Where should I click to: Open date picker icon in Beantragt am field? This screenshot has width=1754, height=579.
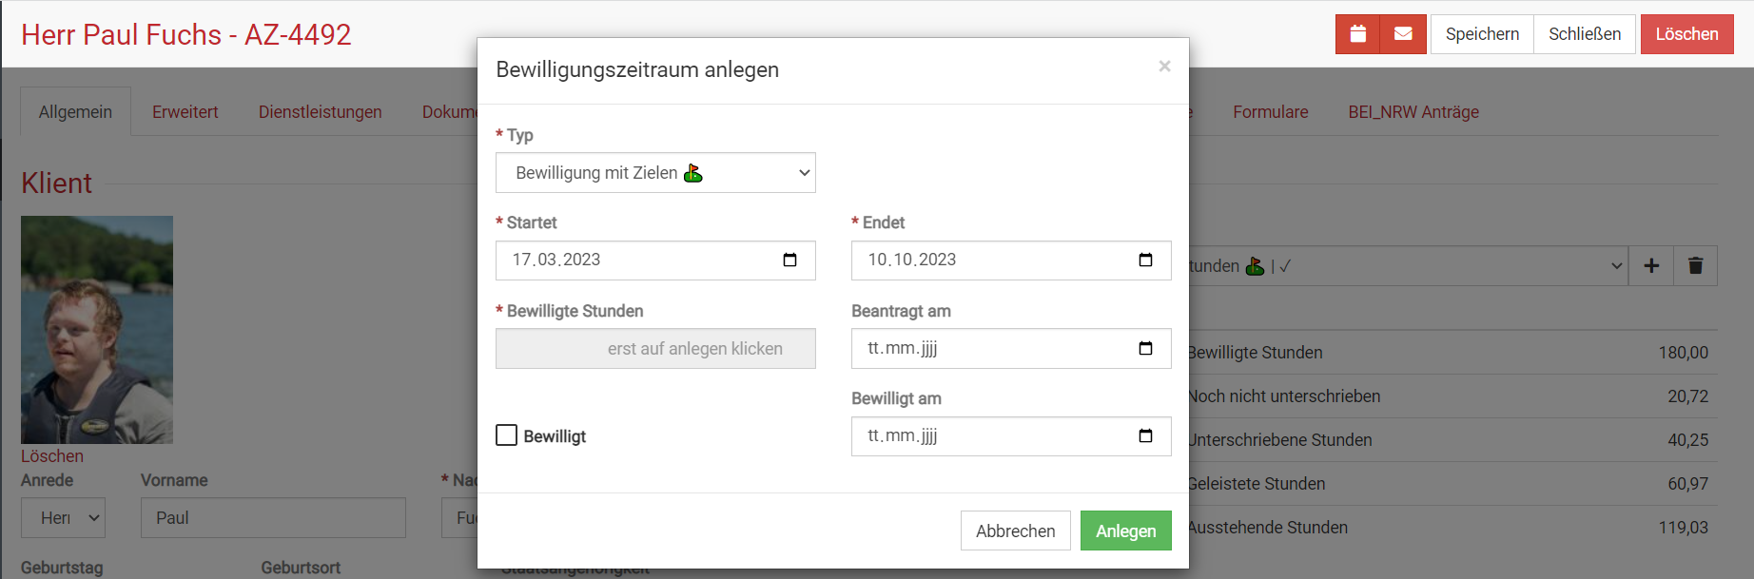pyautogui.click(x=1145, y=349)
